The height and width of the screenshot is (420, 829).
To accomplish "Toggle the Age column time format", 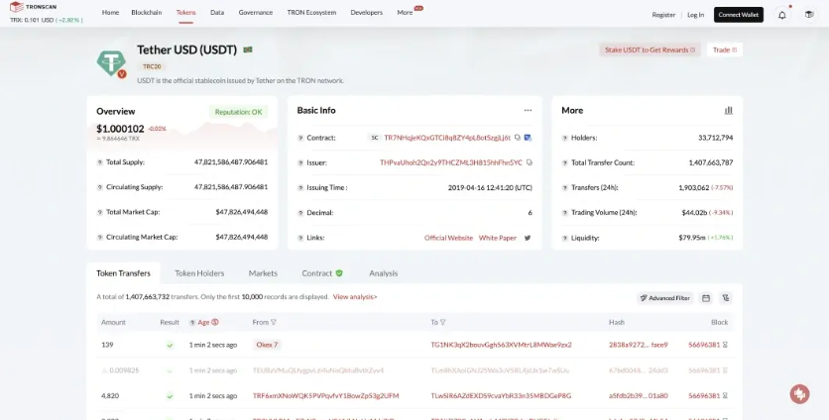I will click(215, 322).
